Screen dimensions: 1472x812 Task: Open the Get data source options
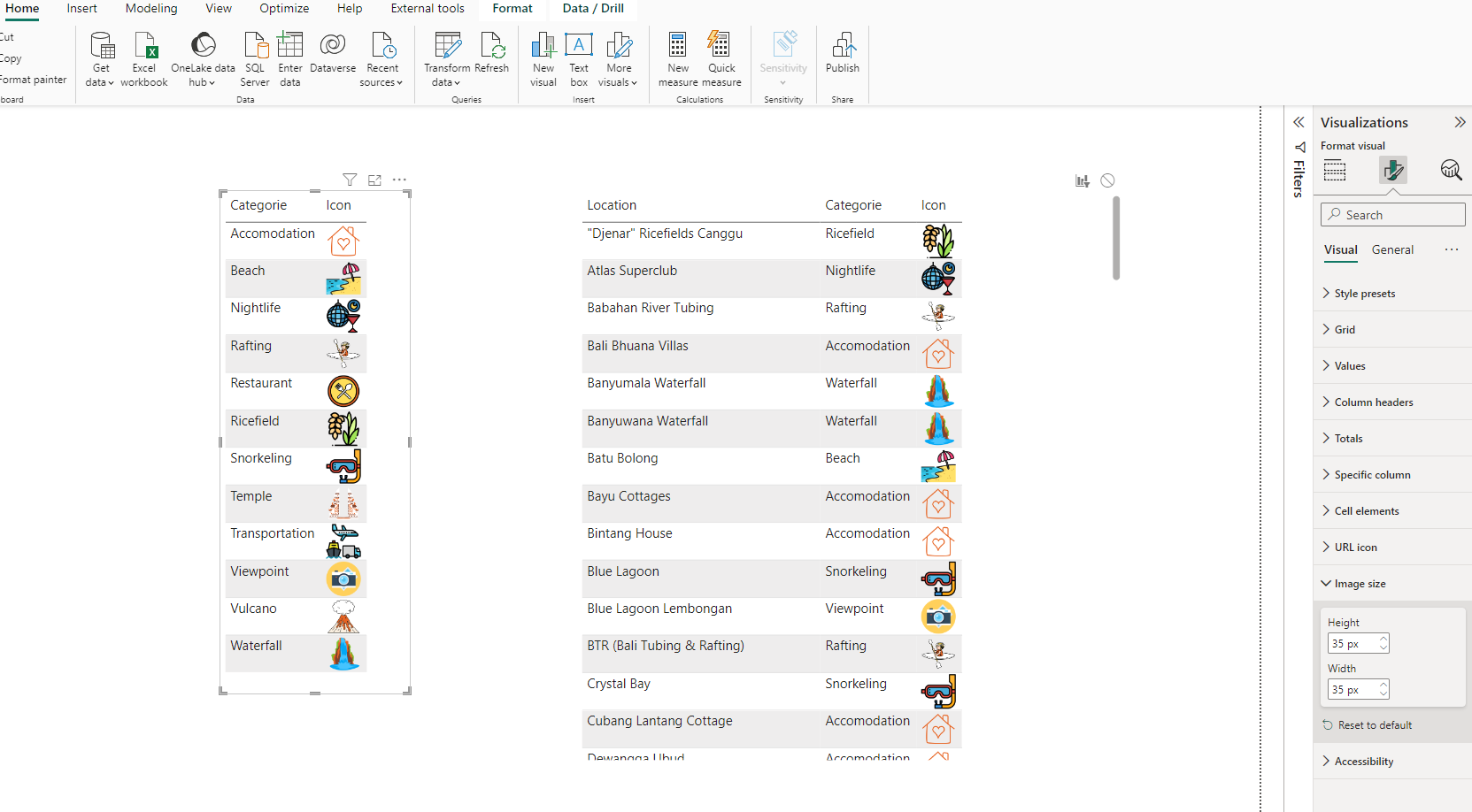pyautogui.click(x=100, y=57)
